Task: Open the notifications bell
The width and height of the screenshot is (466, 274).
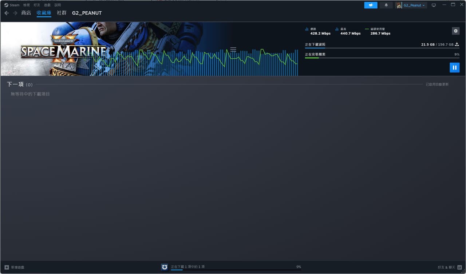Action: 386,5
